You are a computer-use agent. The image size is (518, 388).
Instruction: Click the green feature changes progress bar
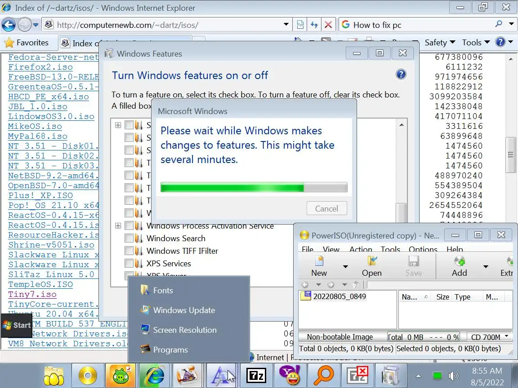pos(254,187)
